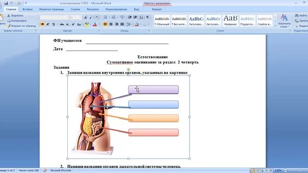Select Center alignment
308x173 pixels.
point(111,25)
